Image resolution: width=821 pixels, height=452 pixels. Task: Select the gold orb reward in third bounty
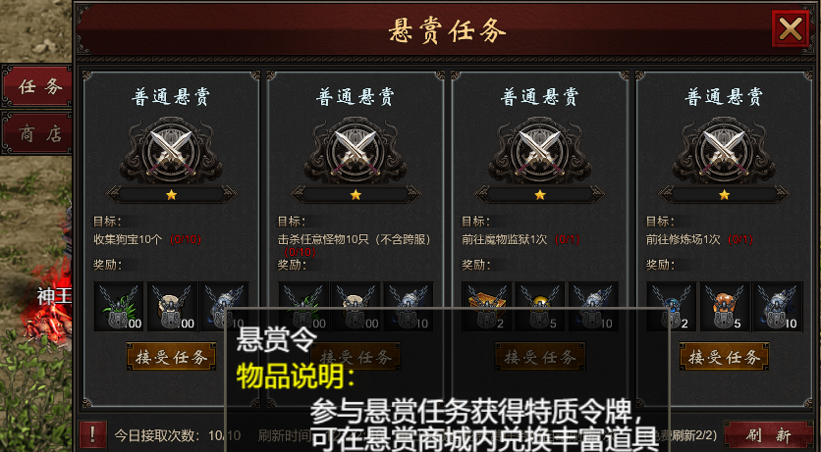[540, 307]
